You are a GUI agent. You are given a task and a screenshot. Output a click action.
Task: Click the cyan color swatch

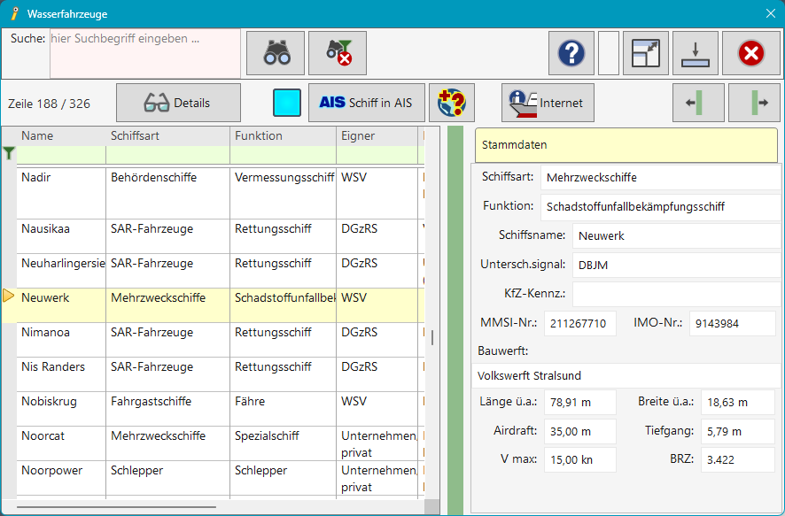click(285, 102)
